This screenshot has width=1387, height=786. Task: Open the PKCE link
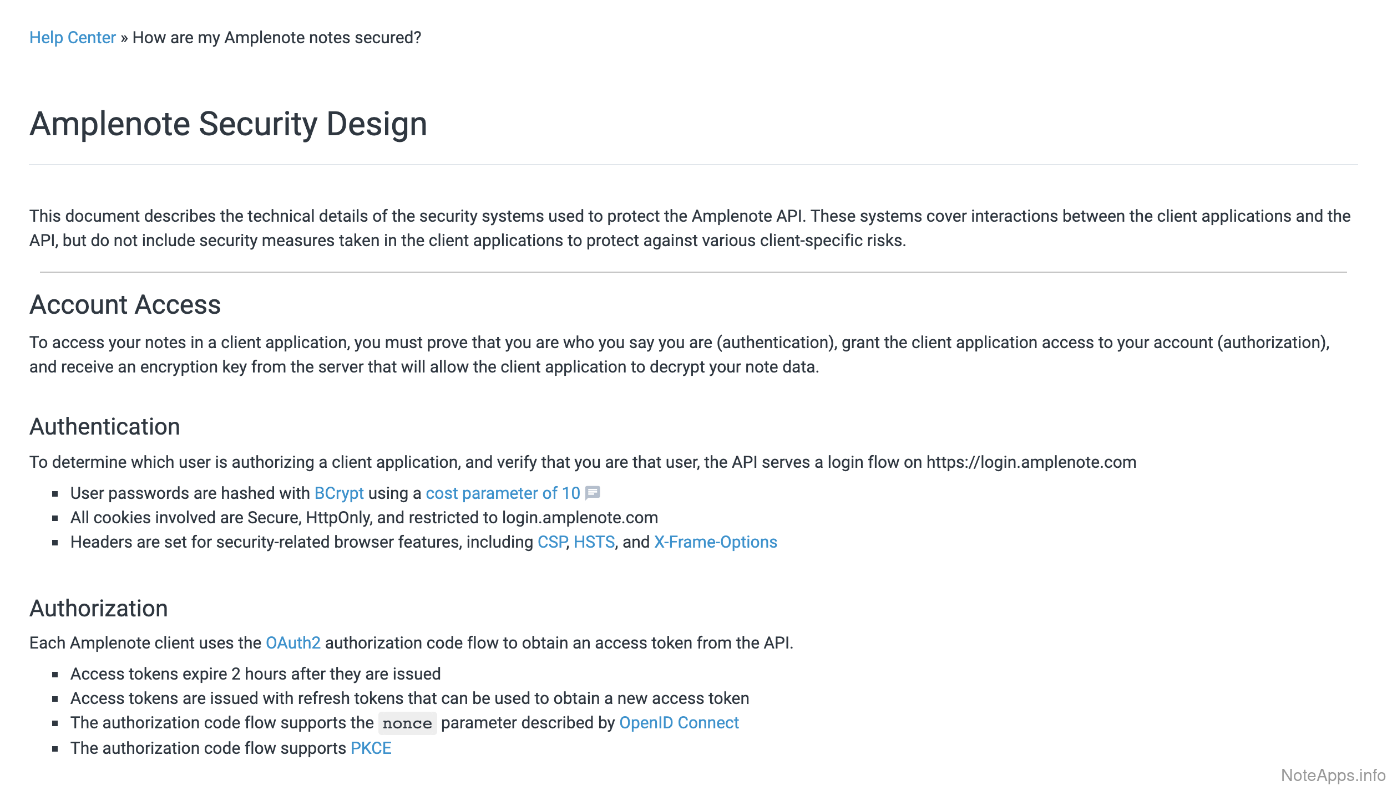(x=371, y=748)
